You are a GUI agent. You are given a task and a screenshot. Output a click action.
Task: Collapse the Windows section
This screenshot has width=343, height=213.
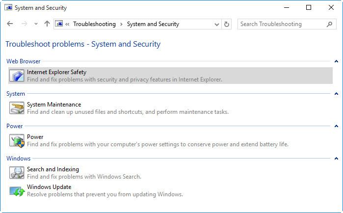point(336,159)
